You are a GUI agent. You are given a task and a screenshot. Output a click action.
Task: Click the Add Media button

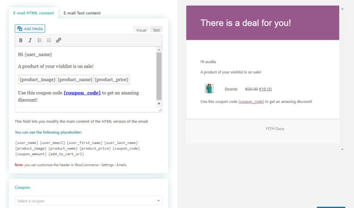(x=30, y=29)
